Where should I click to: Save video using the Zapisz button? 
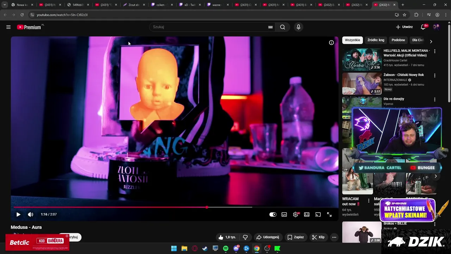(296, 237)
